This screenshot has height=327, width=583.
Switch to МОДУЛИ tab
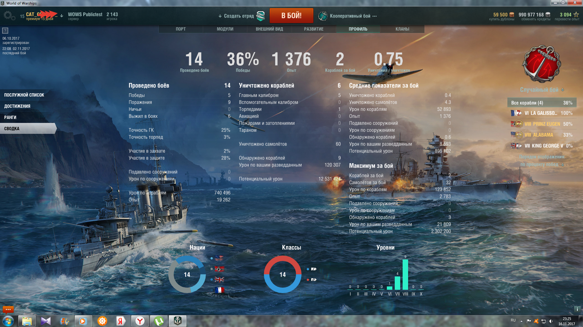(x=225, y=29)
